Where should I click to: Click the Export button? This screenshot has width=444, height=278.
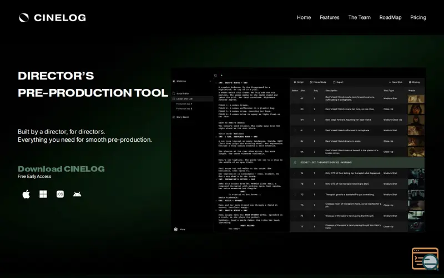(x=338, y=82)
